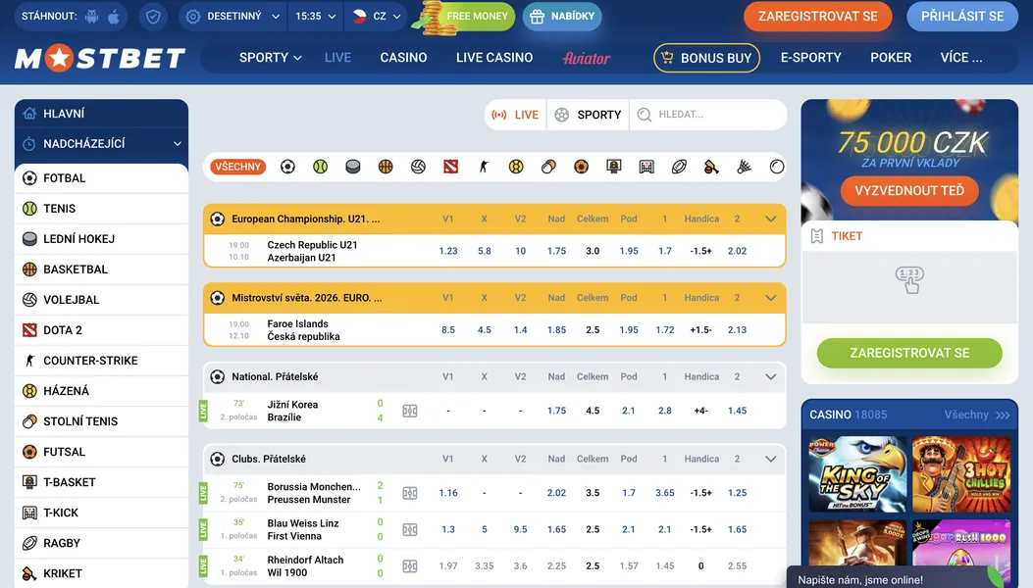Screen dimensions: 1033x588
Task: Click the Counter-Strike player icon filter
Action: (x=482, y=167)
